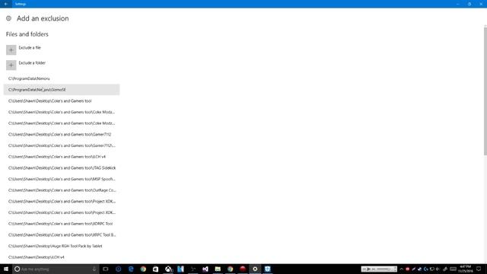Image resolution: width=487 pixels, height=274 pixels.
Task: Click the Settings gear taskbar icon
Action: point(255,269)
